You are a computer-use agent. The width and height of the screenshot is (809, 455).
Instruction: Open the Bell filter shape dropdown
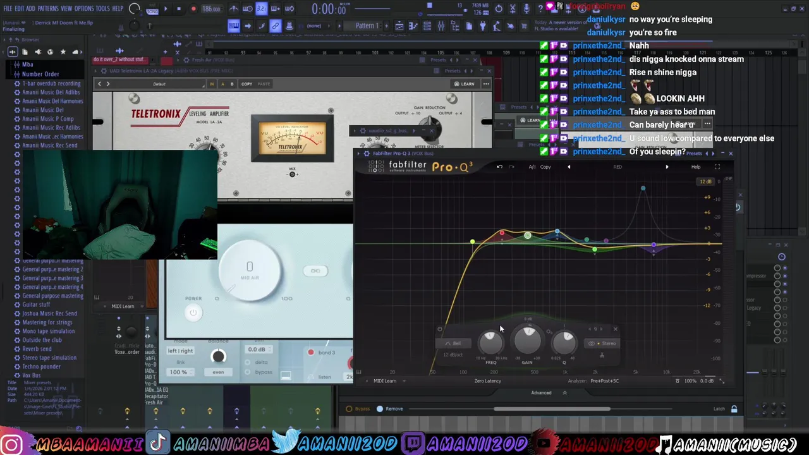point(453,344)
